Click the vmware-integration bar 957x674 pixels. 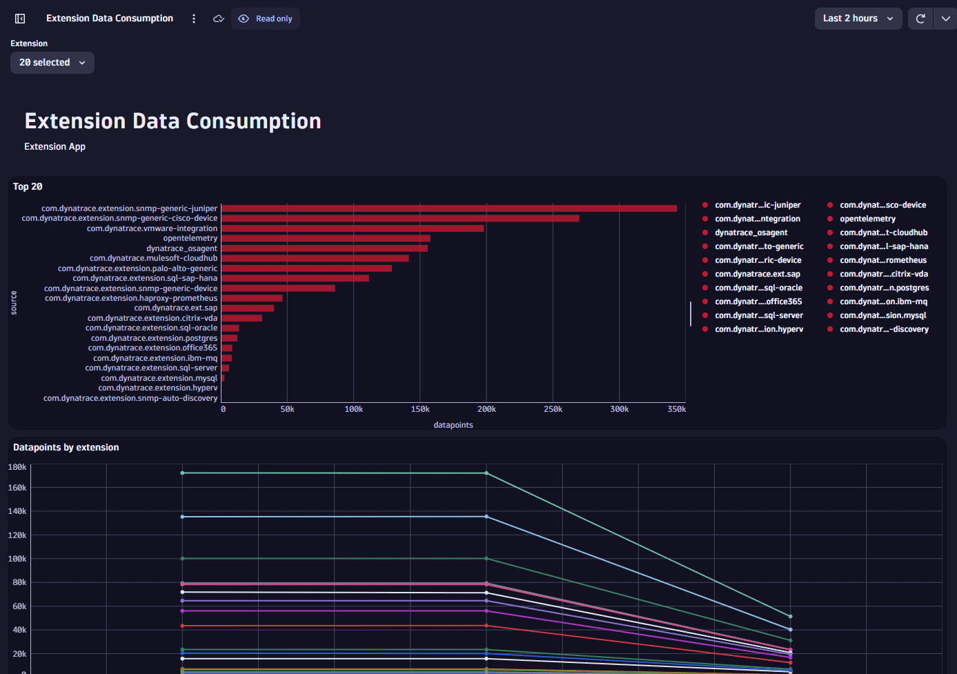pos(353,228)
